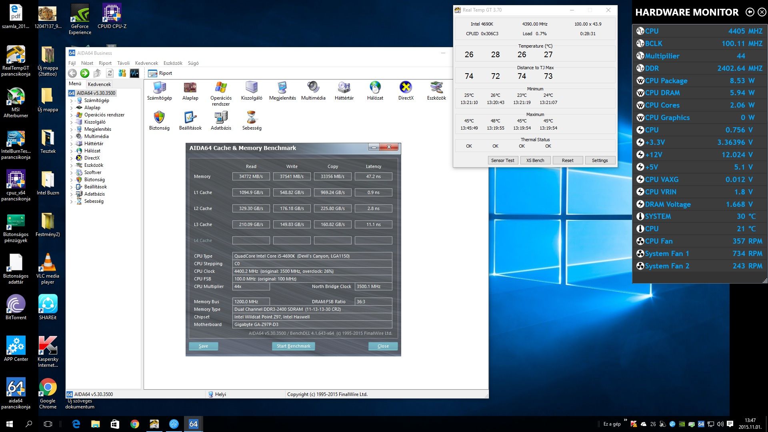Expand the Háttértár tree node
The image size is (768, 432).
pyautogui.click(x=72, y=144)
